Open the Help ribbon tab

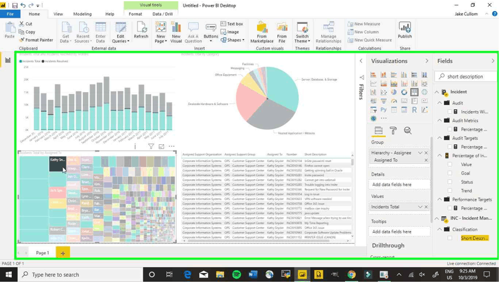(110, 14)
